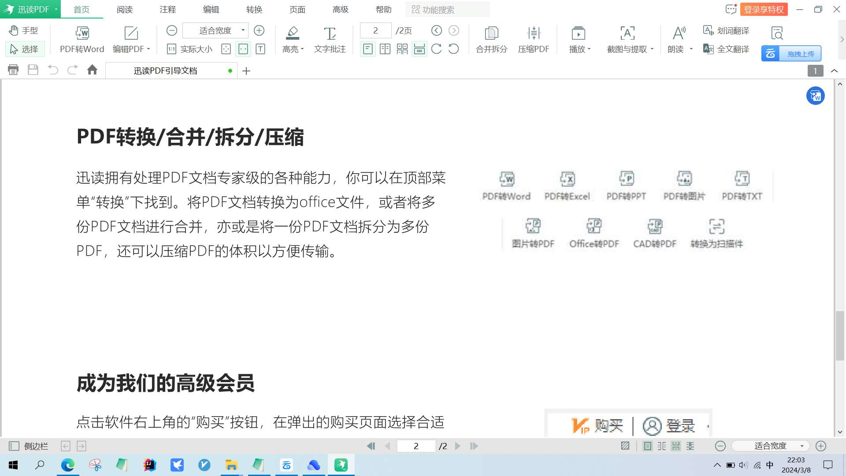This screenshot has width=846, height=476.
Task: Click the print icon
Action: click(13, 70)
